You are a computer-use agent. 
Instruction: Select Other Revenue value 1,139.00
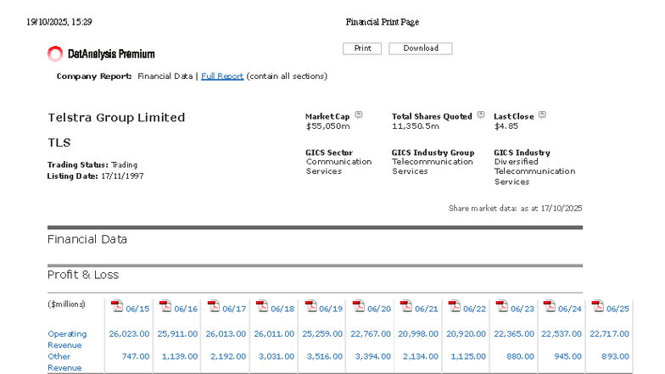[x=180, y=356]
